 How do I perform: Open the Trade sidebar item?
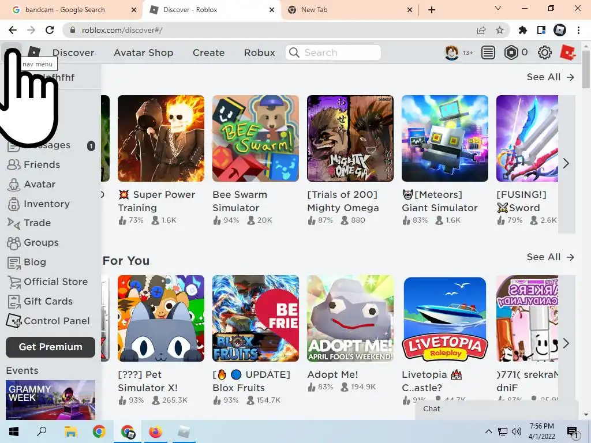click(x=29, y=223)
